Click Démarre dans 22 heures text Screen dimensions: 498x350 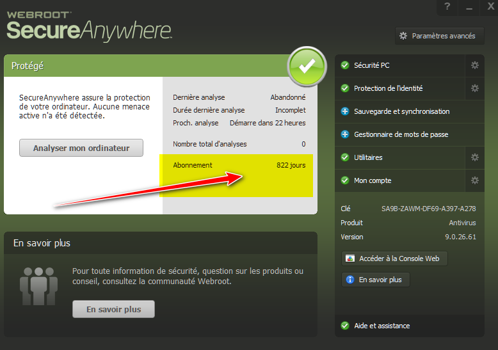click(x=268, y=123)
